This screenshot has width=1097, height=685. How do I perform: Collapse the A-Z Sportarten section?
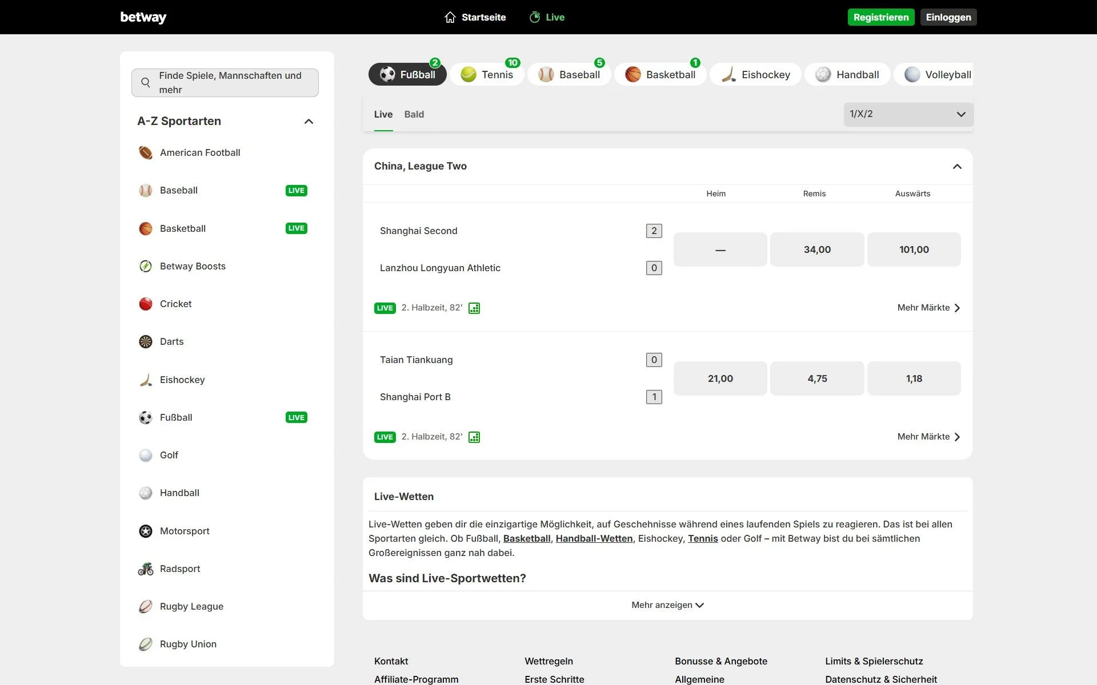point(309,121)
